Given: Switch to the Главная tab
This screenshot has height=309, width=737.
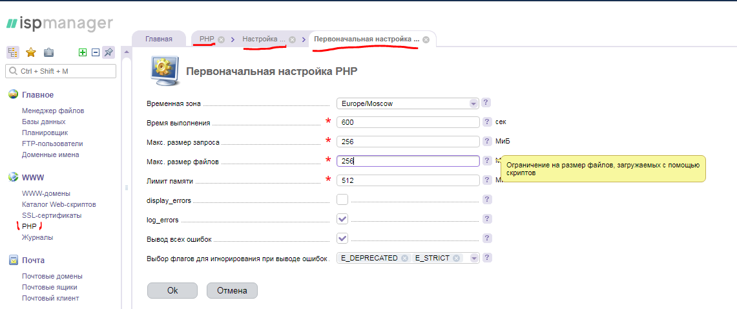Looking at the screenshot, I should (159, 39).
